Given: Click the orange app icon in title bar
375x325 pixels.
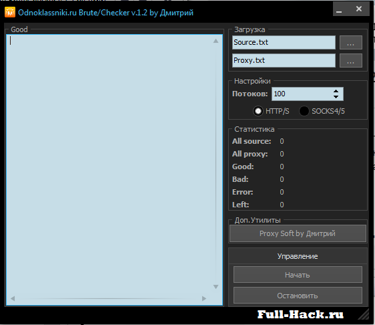Looking at the screenshot, I should pos(10,12).
